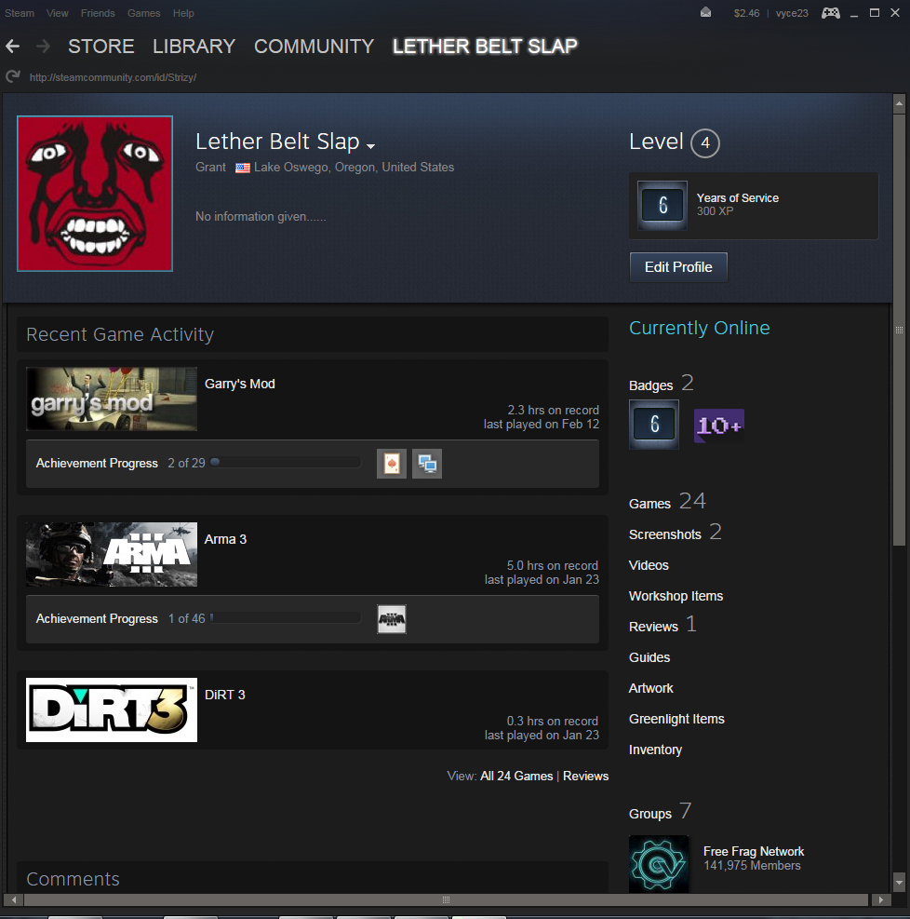The image size is (910, 919).
Task: Open the vyce23 account name
Action: (x=792, y=13)
